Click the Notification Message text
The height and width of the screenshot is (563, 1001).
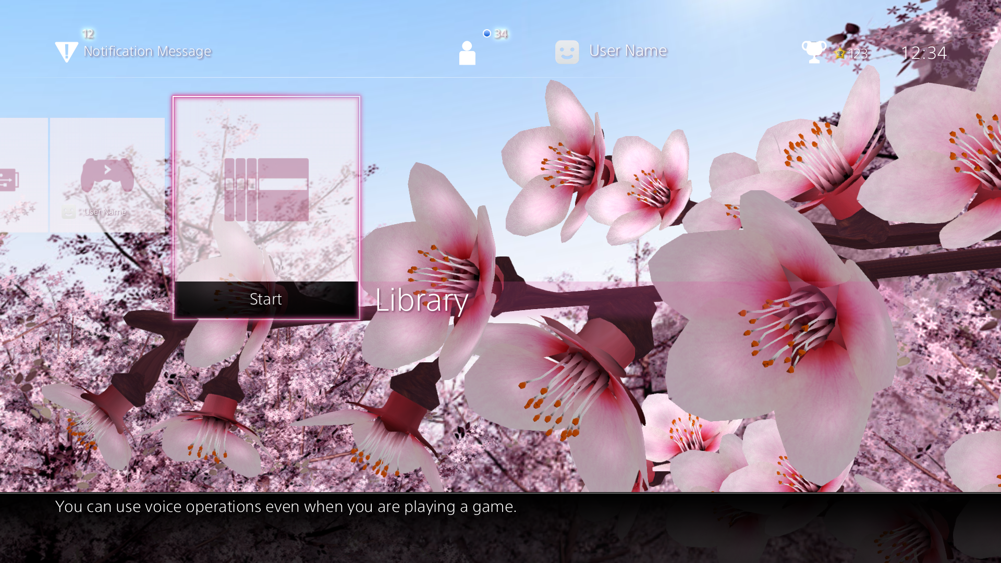[x=147, y=51]
